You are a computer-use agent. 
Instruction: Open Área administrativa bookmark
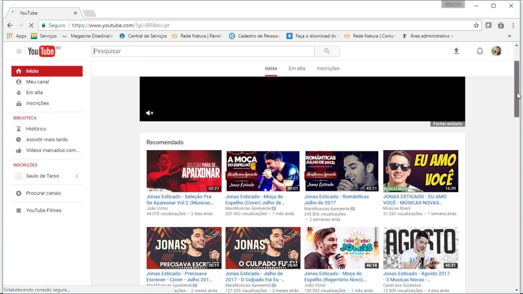click(427, 36)
